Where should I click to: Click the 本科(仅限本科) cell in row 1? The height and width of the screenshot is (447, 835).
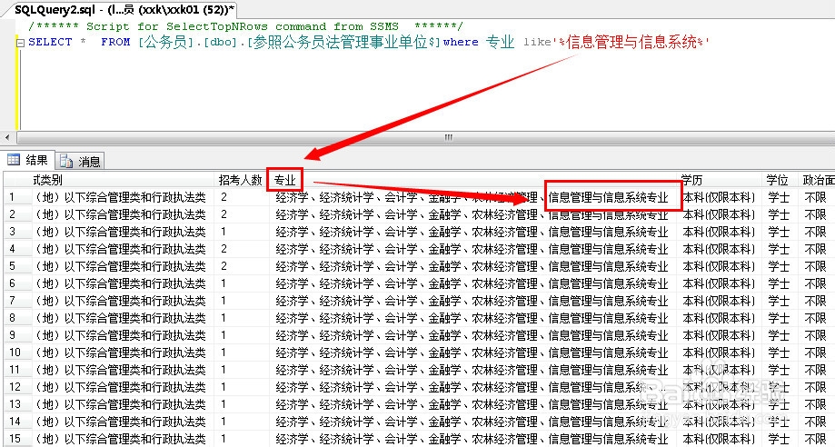[x=720, y=197]
